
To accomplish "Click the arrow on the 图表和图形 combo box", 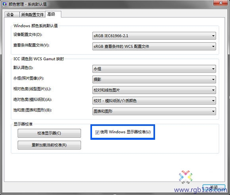I will point(213,111).
